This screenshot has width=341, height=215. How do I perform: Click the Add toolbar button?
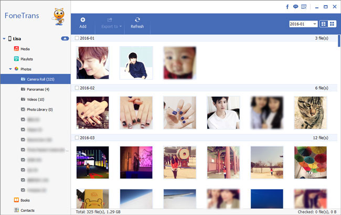tap(83, 23)
